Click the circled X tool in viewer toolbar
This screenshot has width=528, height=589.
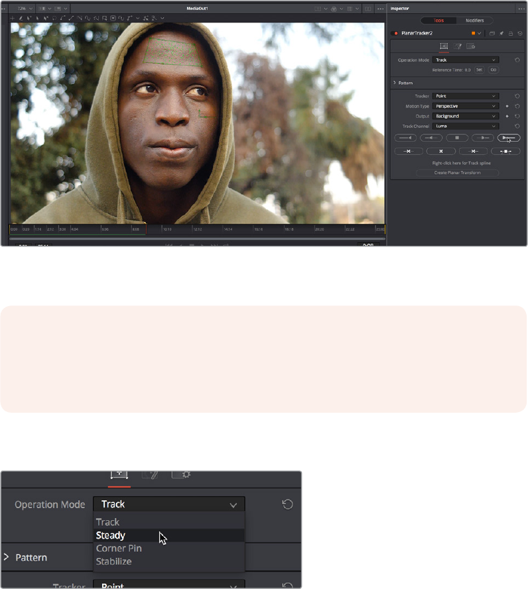(113, 18)
